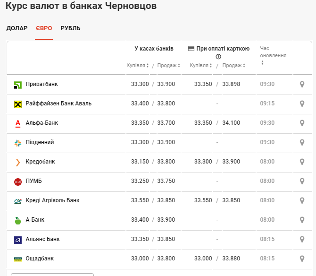The width and height of the screenshot is (316, 276).
Task: Click ПУМБ cash sale rate 33.750
Action: [x=166, y=181]
